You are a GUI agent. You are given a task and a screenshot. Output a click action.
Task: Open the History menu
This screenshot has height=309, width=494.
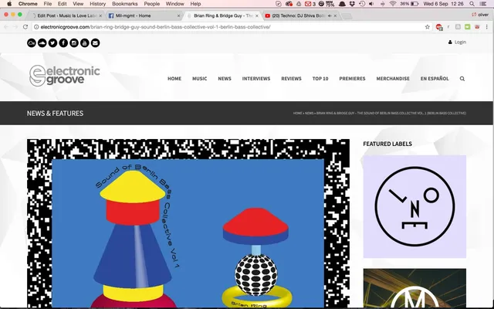[x=98, y=4]
